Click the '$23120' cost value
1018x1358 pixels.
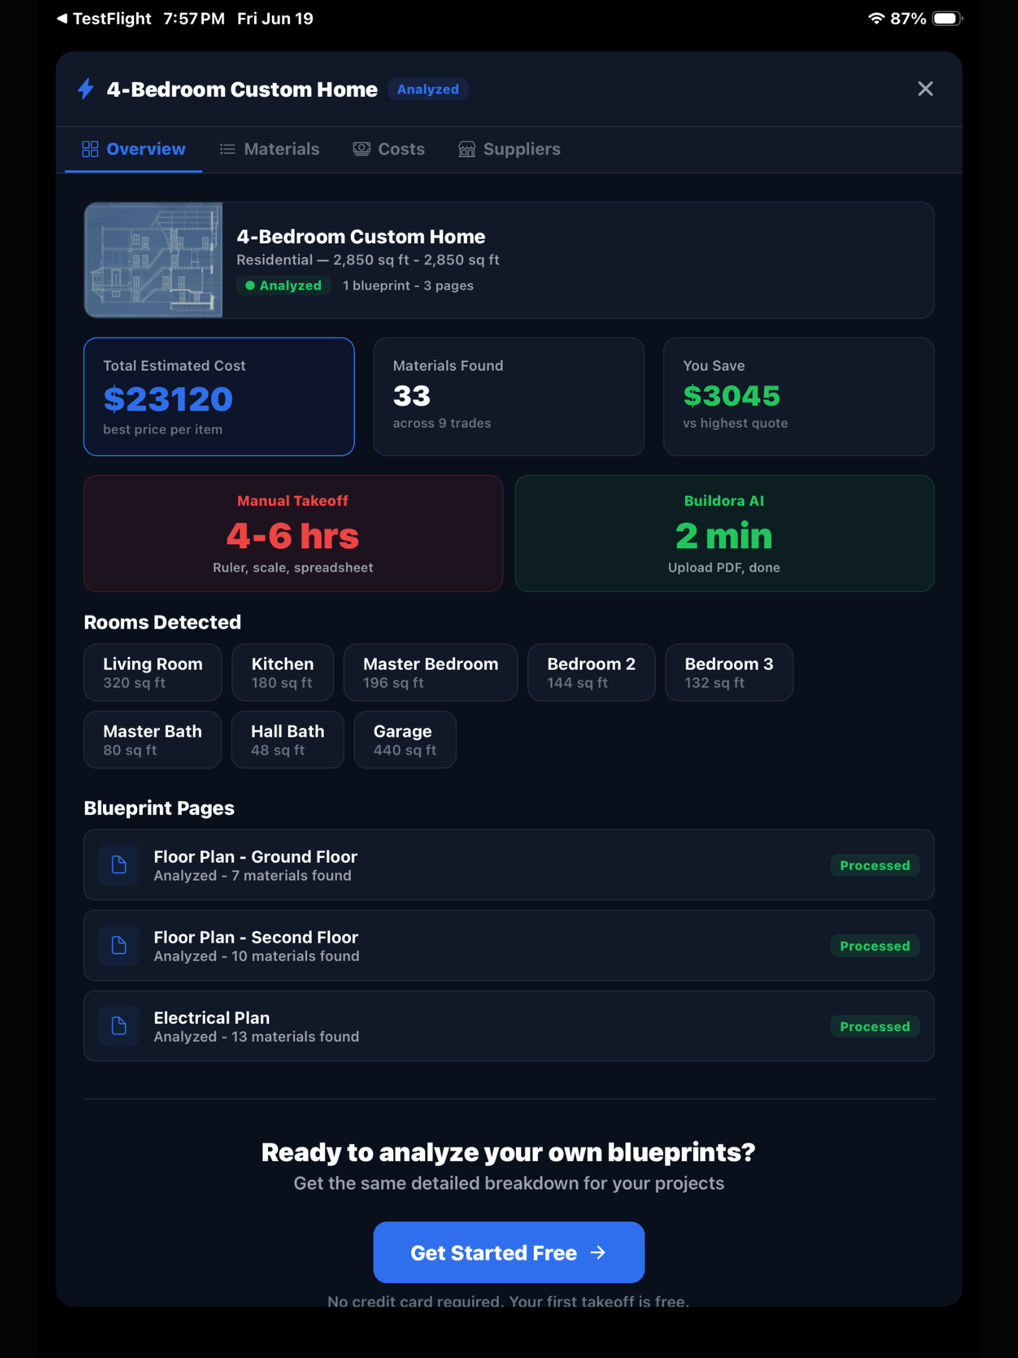point(168,399)
